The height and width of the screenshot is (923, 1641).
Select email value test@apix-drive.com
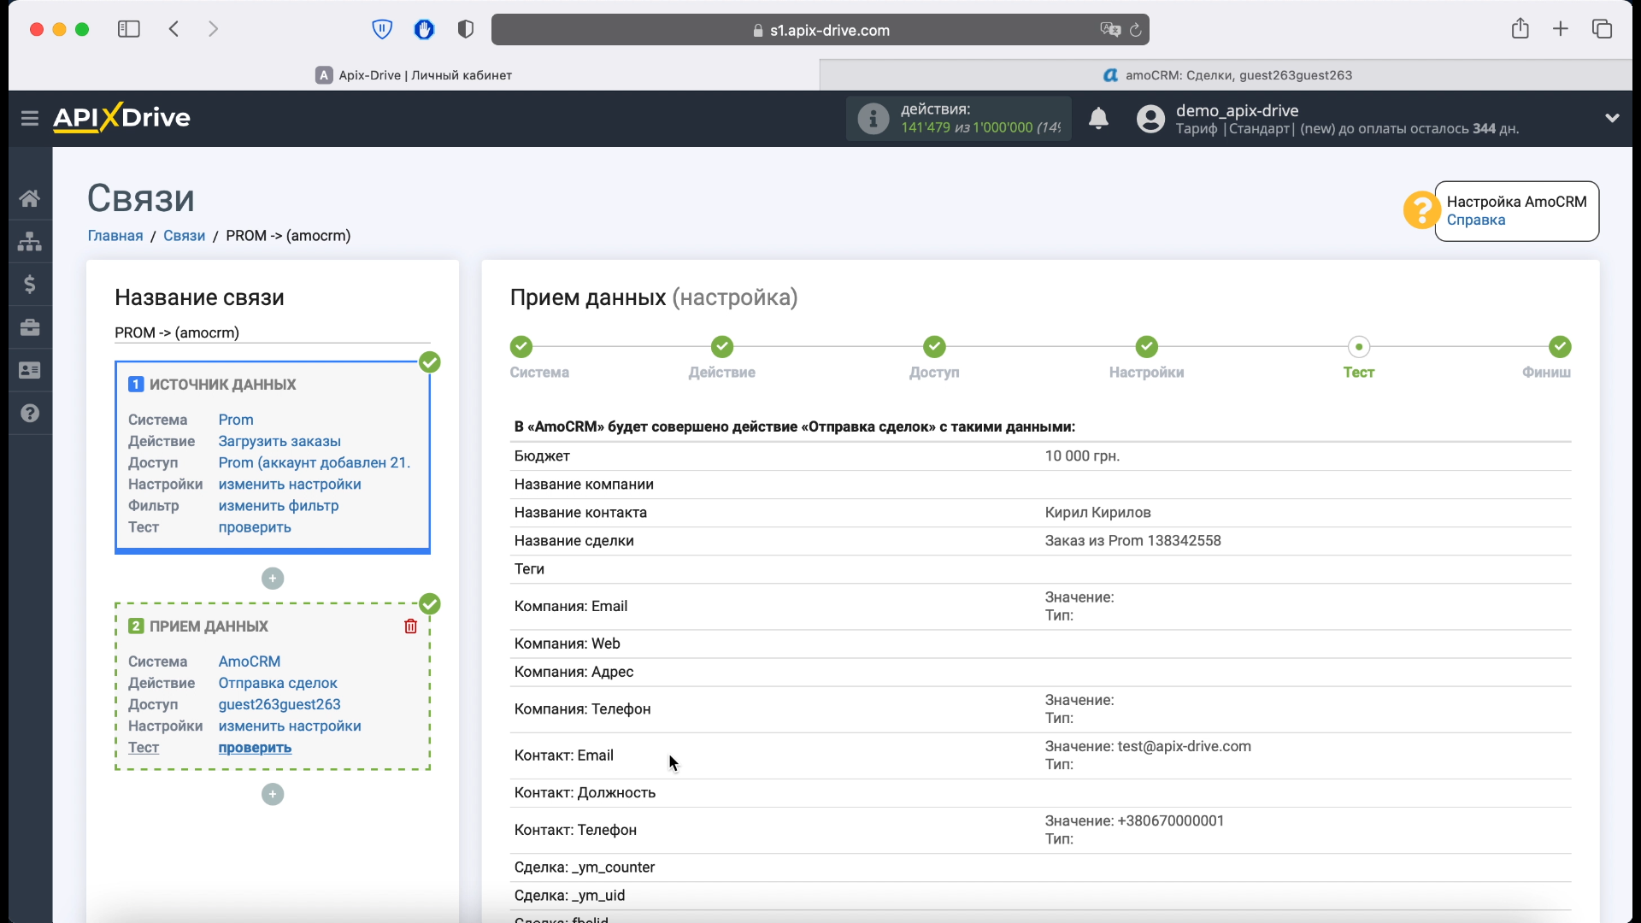1184,746
